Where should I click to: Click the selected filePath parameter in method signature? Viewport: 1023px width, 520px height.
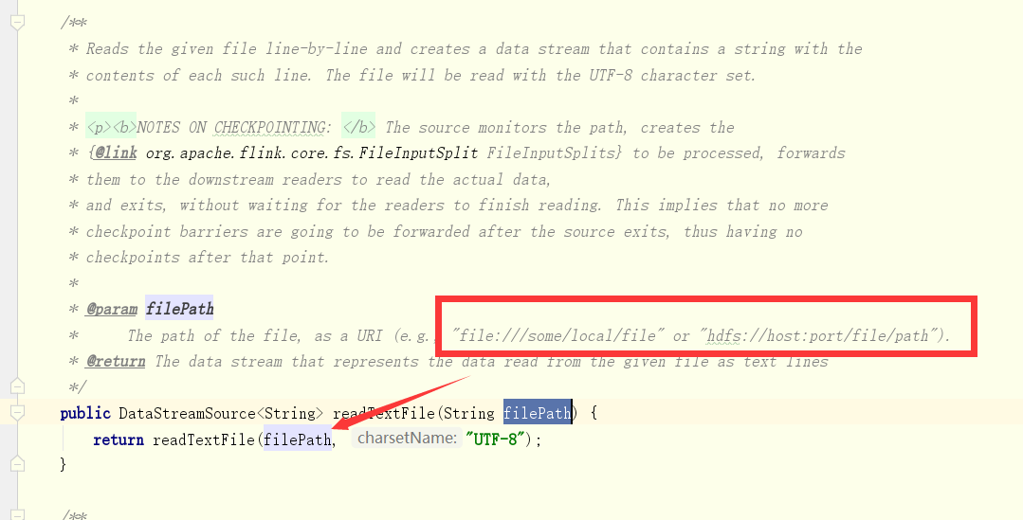[x=537, y=412]
